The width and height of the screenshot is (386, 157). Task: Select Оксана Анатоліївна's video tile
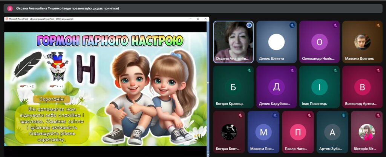tap(233, 42)
